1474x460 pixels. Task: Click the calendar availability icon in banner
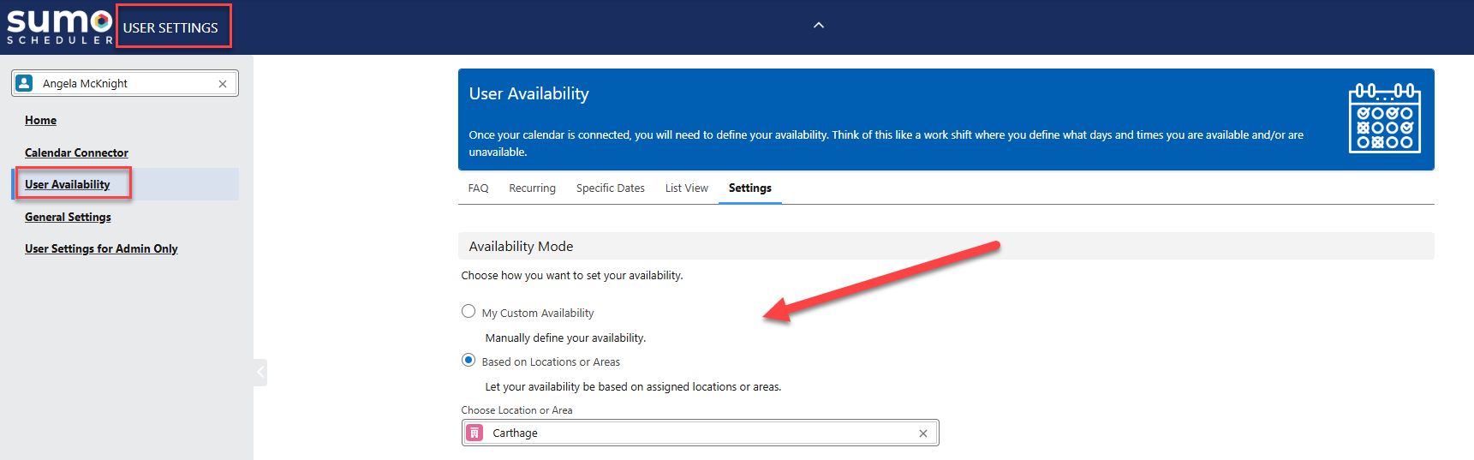pos(1384,118)
